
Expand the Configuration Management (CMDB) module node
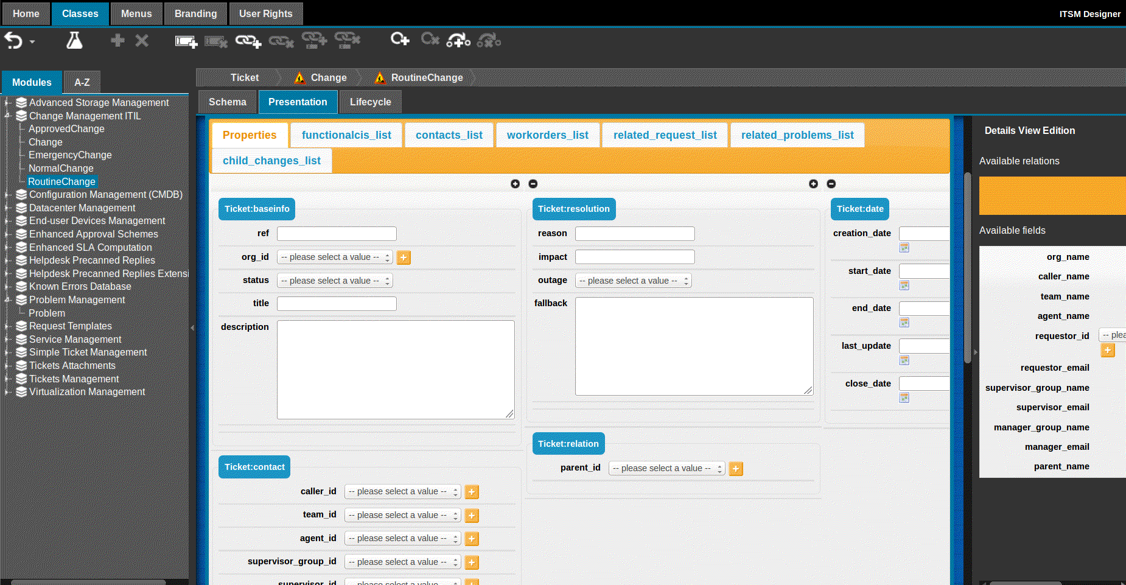point(7,195)
